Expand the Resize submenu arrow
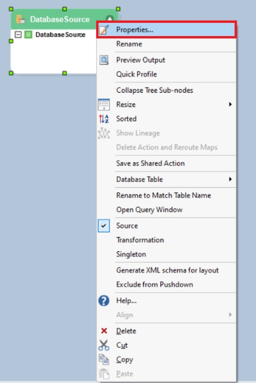Image resolution: width=256 pixels, height=383 pixels. click(x=230, y=104)
